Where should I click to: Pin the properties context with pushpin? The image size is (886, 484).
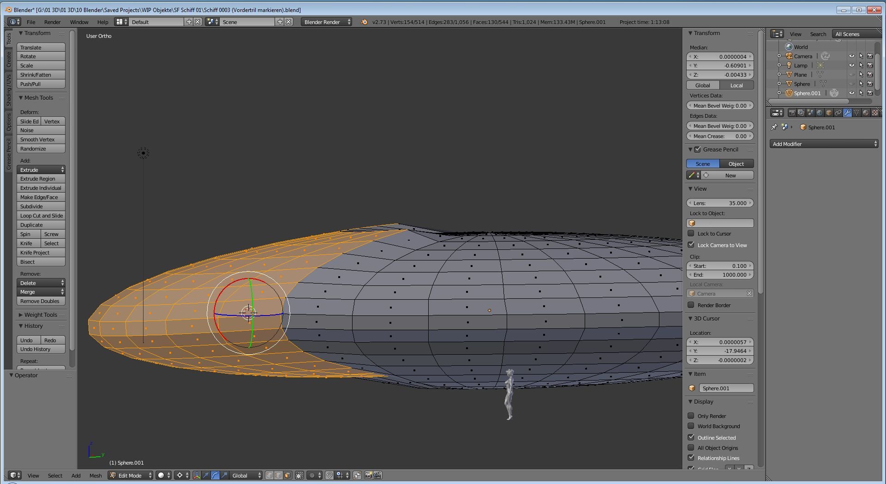point(774,127)
